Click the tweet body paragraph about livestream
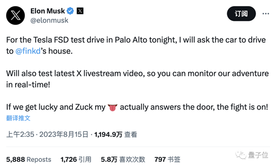Image resolution: width=277 pixels, height=167 pixels. [138, 79]
